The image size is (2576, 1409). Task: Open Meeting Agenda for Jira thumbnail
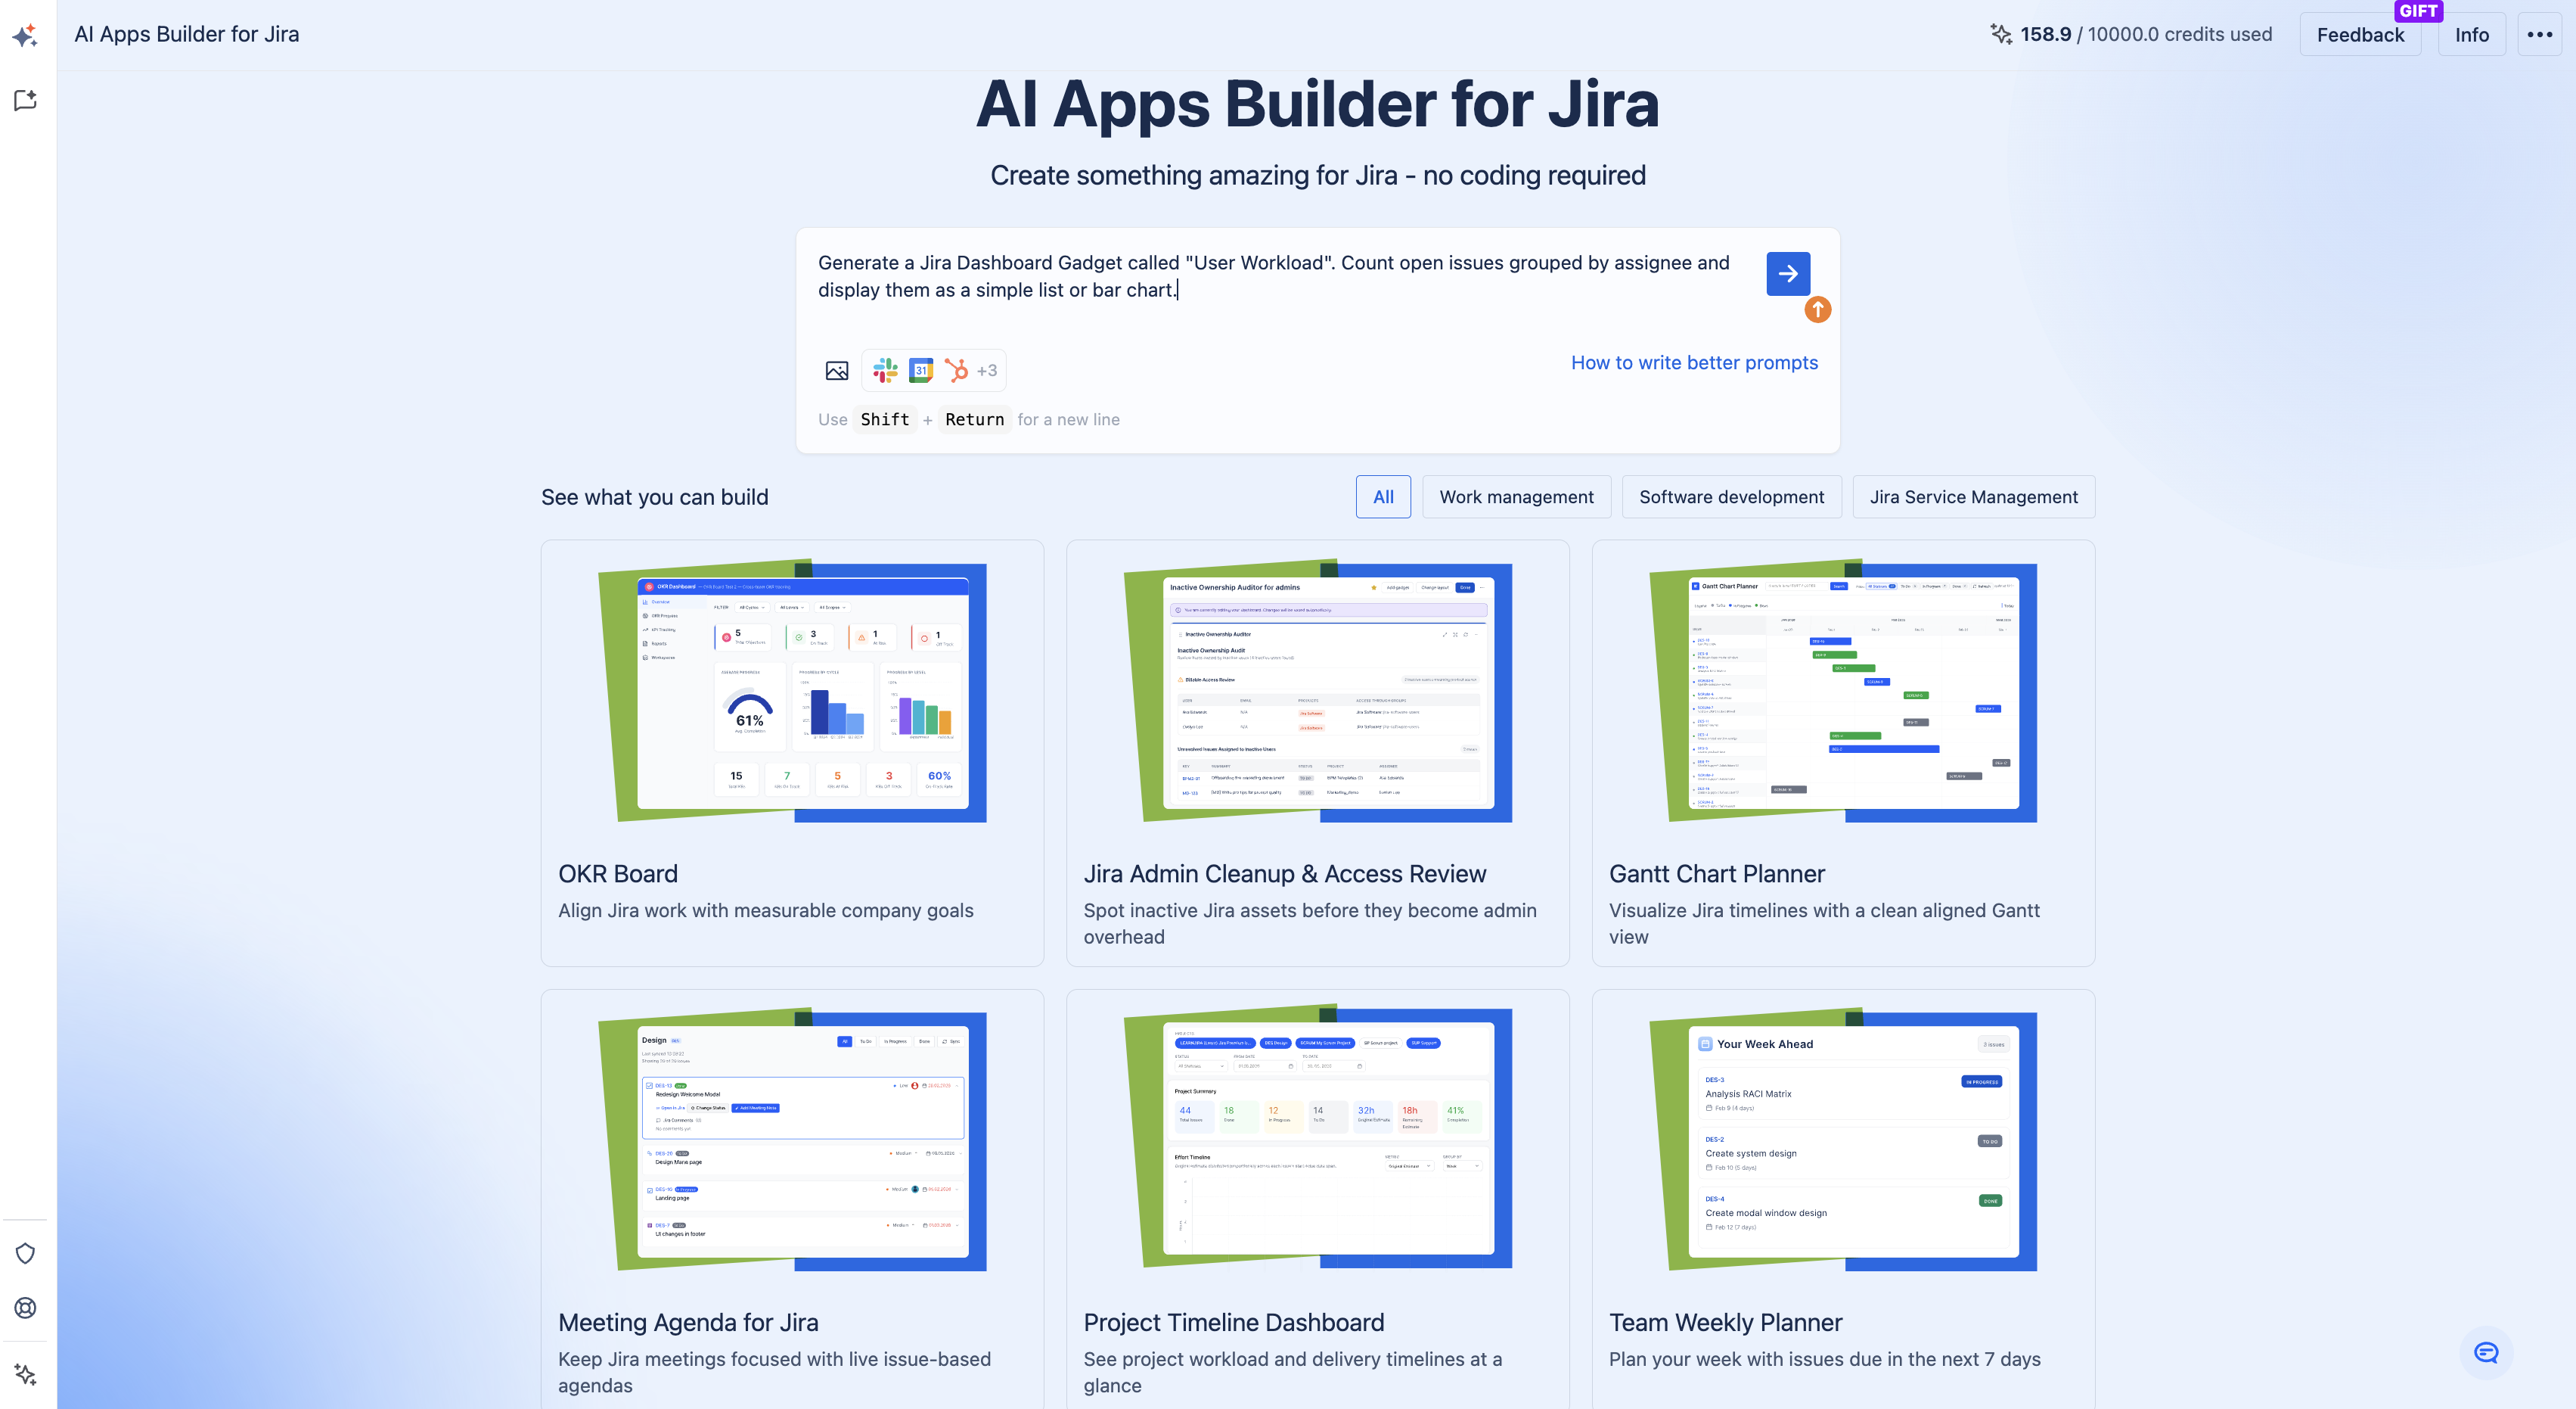792,1140
